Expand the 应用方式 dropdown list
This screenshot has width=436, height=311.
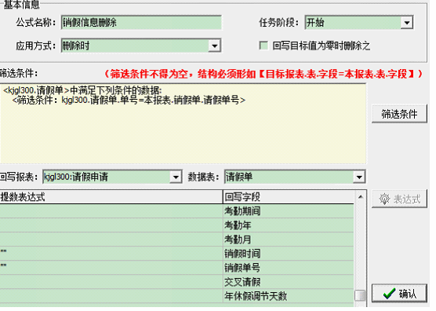pos(215,46)
